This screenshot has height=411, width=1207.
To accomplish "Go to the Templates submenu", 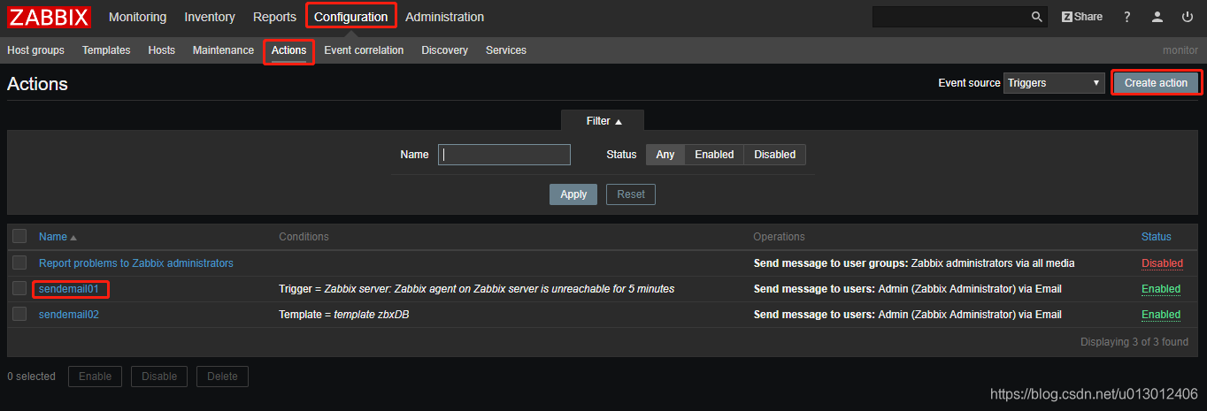I will [x=106, y=50].
